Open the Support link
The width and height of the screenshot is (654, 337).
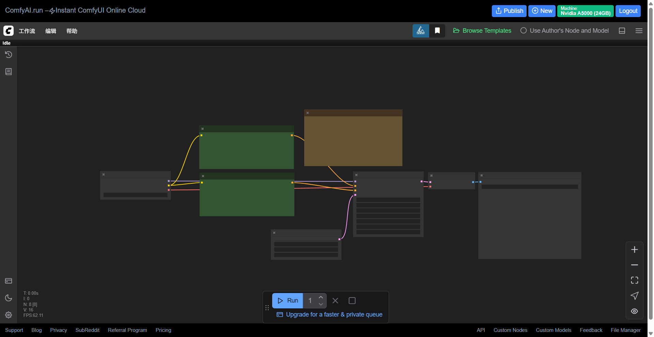(14, 330)
